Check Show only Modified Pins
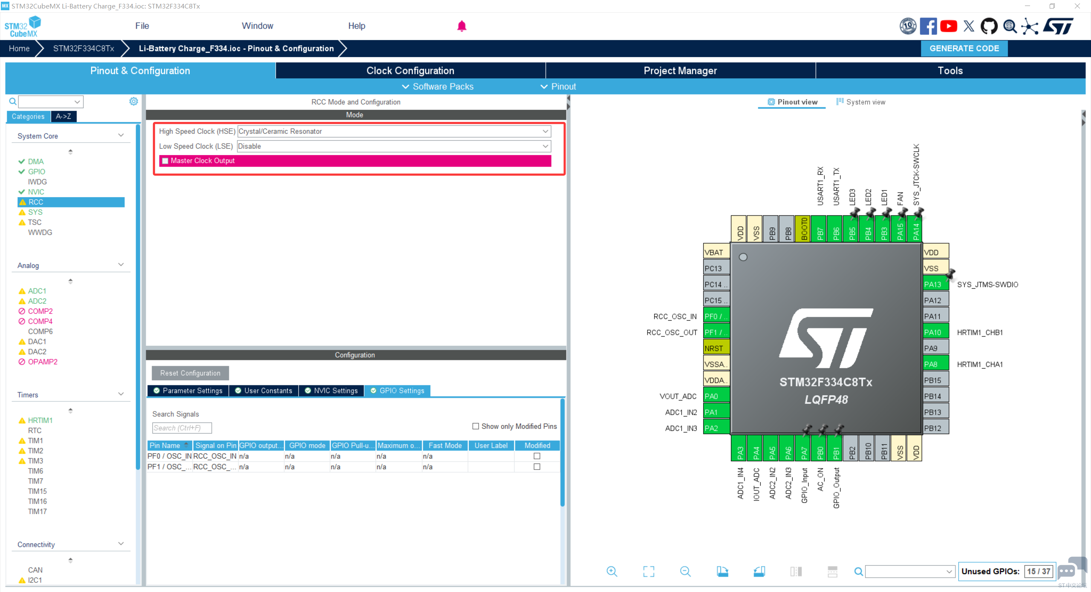 [x=476, y=426]
